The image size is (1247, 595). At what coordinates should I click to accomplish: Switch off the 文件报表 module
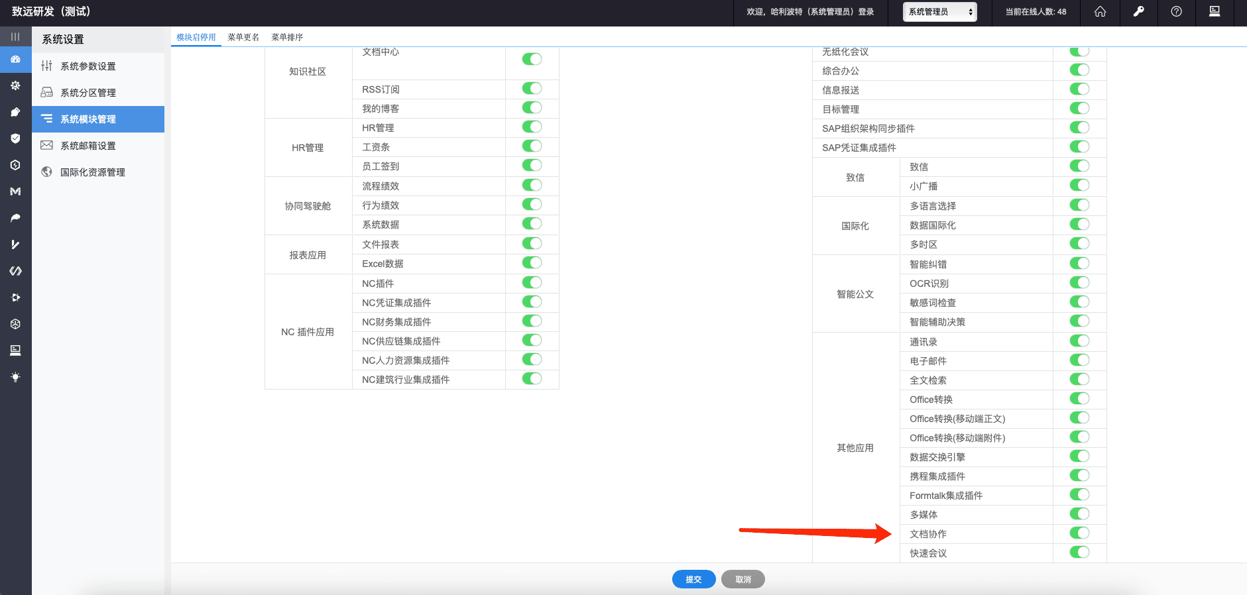click(532, 243)
